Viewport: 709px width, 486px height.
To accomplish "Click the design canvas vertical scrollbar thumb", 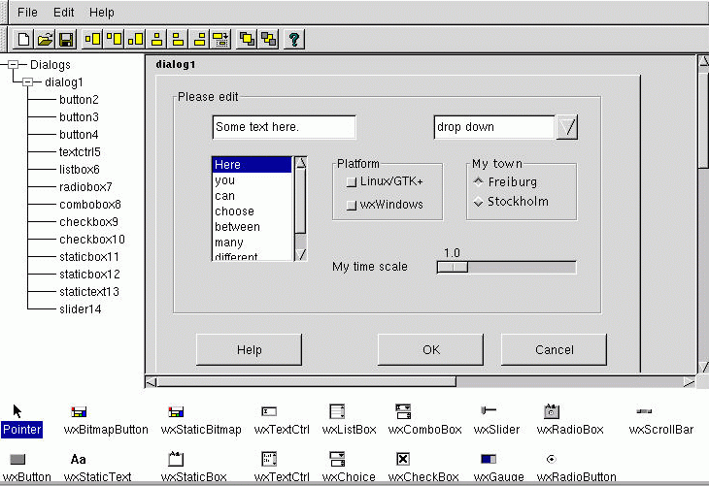I will 703,118.
